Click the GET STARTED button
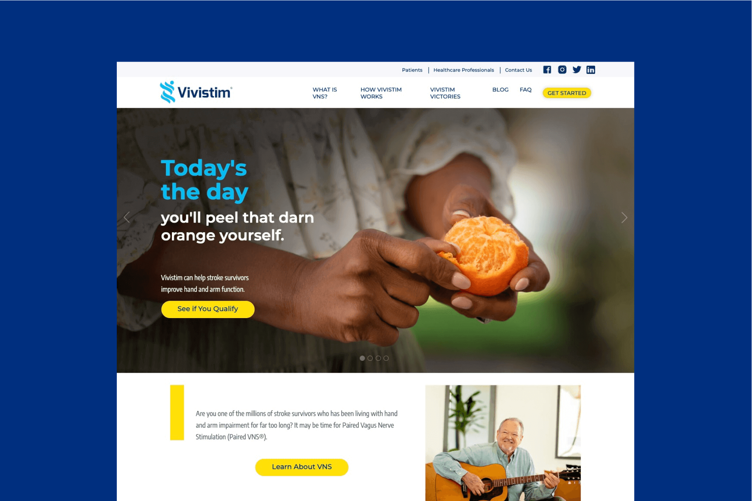The width and height of the screenshot is (752, 501). (x=566, y=93)
